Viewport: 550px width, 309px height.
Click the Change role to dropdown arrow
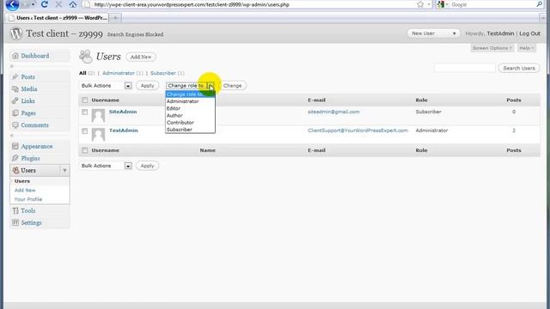tap(211, 86)
